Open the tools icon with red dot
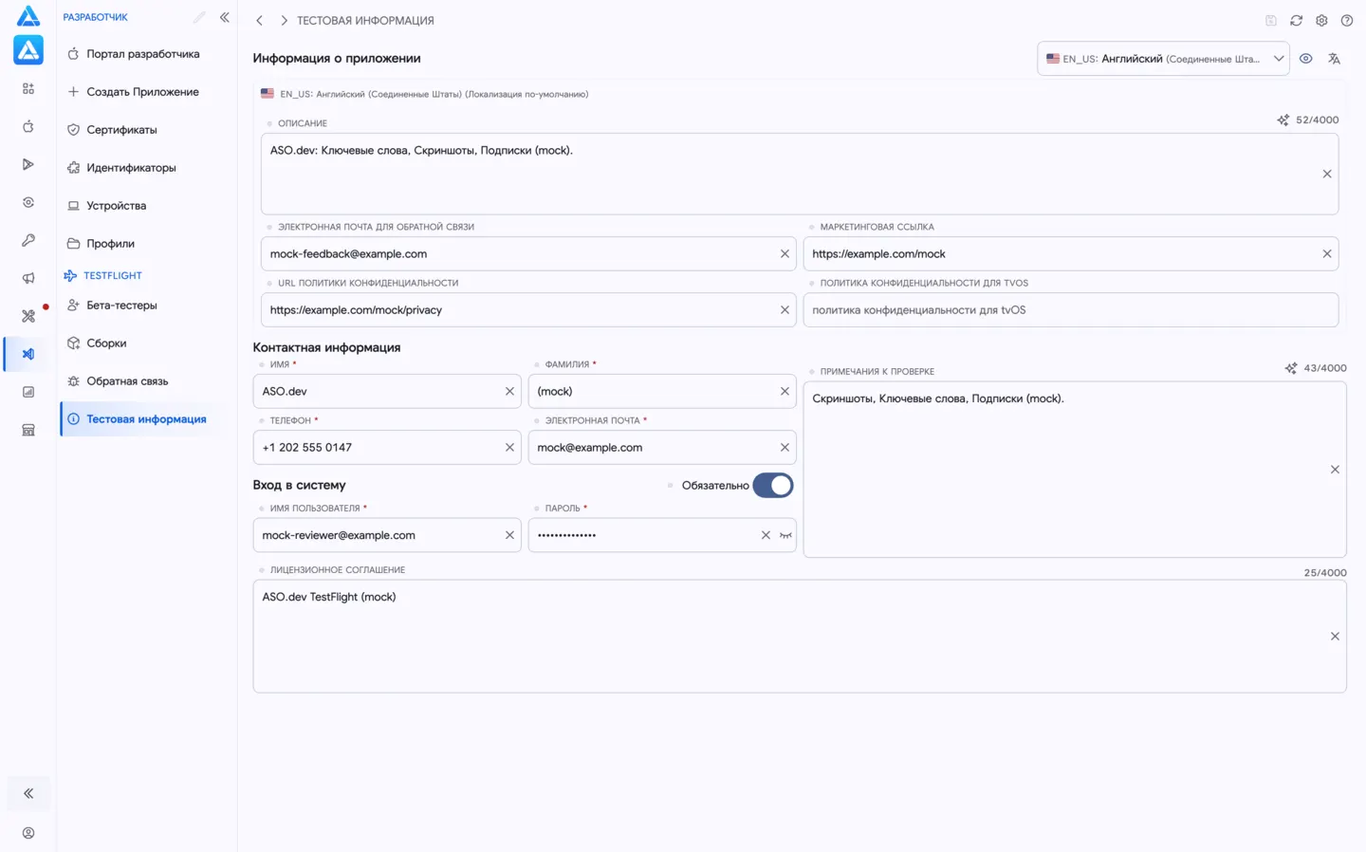 [x=28, y=316]
